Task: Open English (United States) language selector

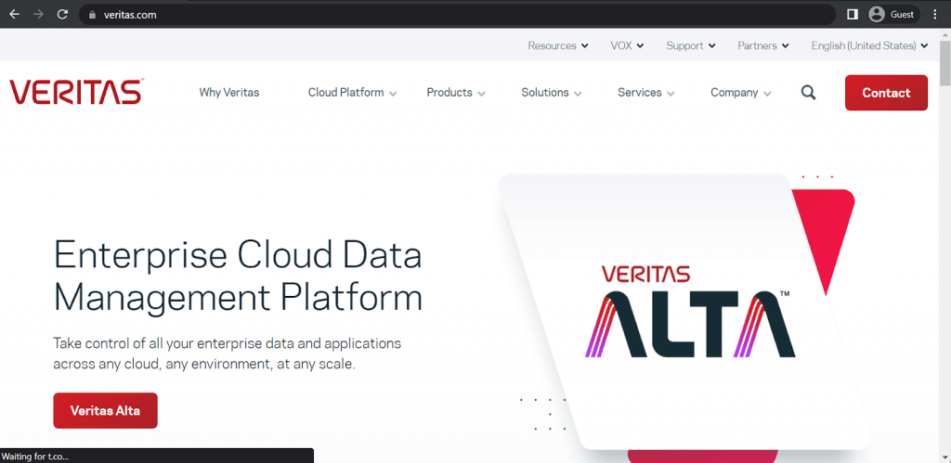Action: pos(869,45)
